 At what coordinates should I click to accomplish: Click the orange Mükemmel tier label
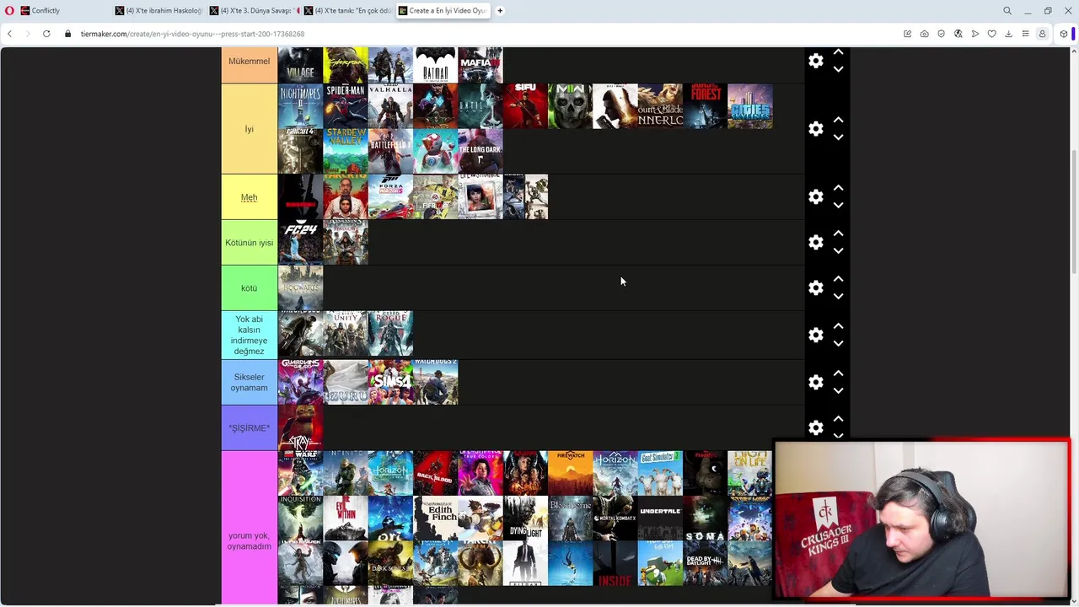click(x=250, y=64)
